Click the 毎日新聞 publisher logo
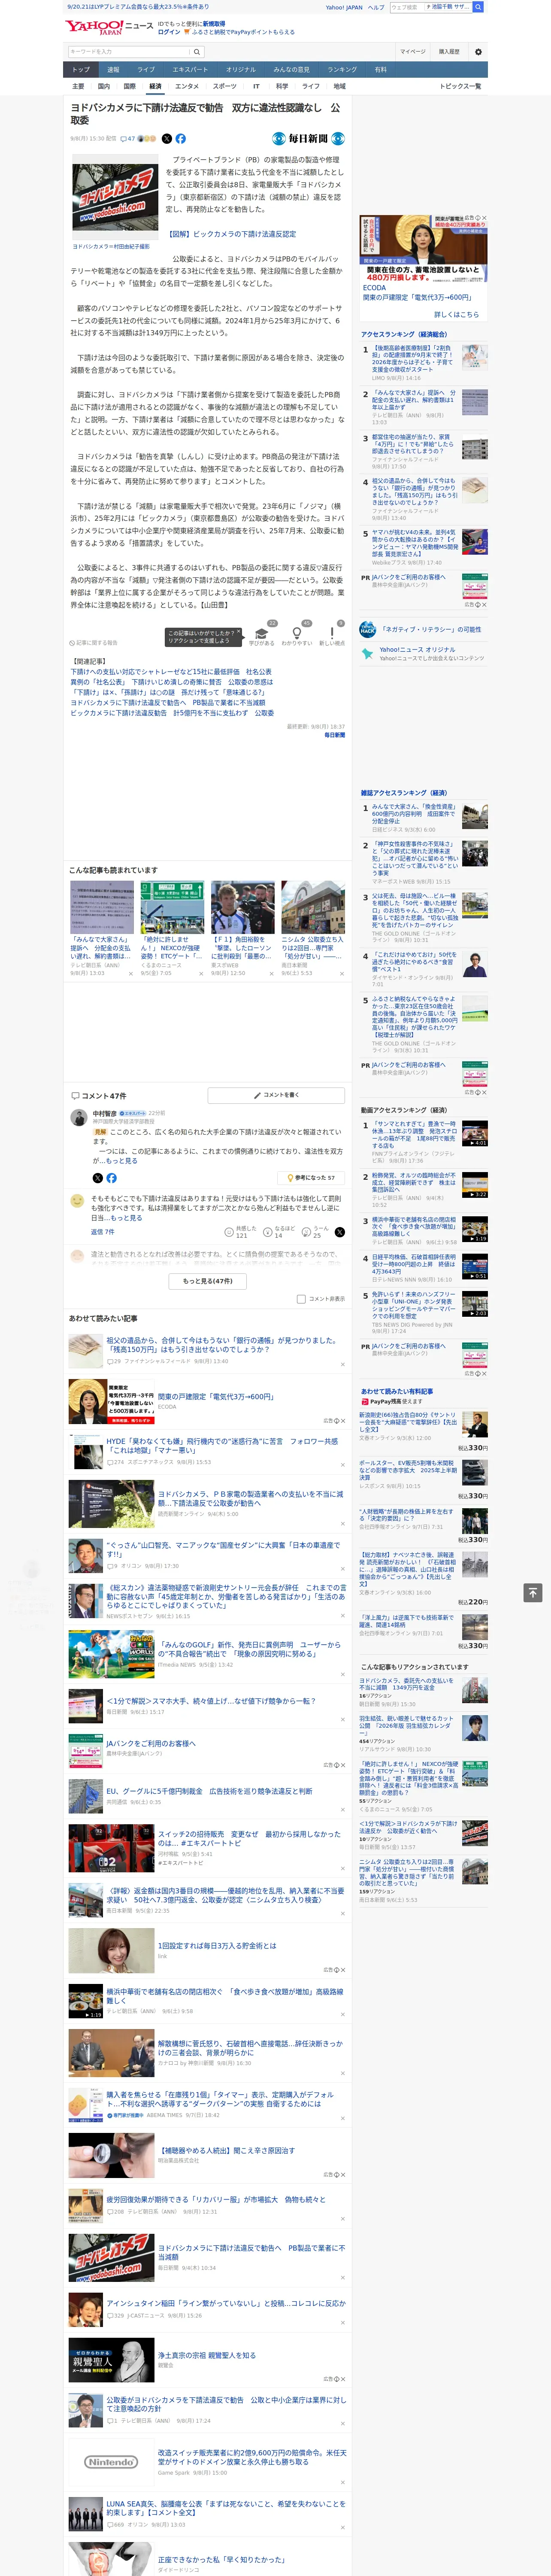This screenshot has height=2576, width=551. 309,139
